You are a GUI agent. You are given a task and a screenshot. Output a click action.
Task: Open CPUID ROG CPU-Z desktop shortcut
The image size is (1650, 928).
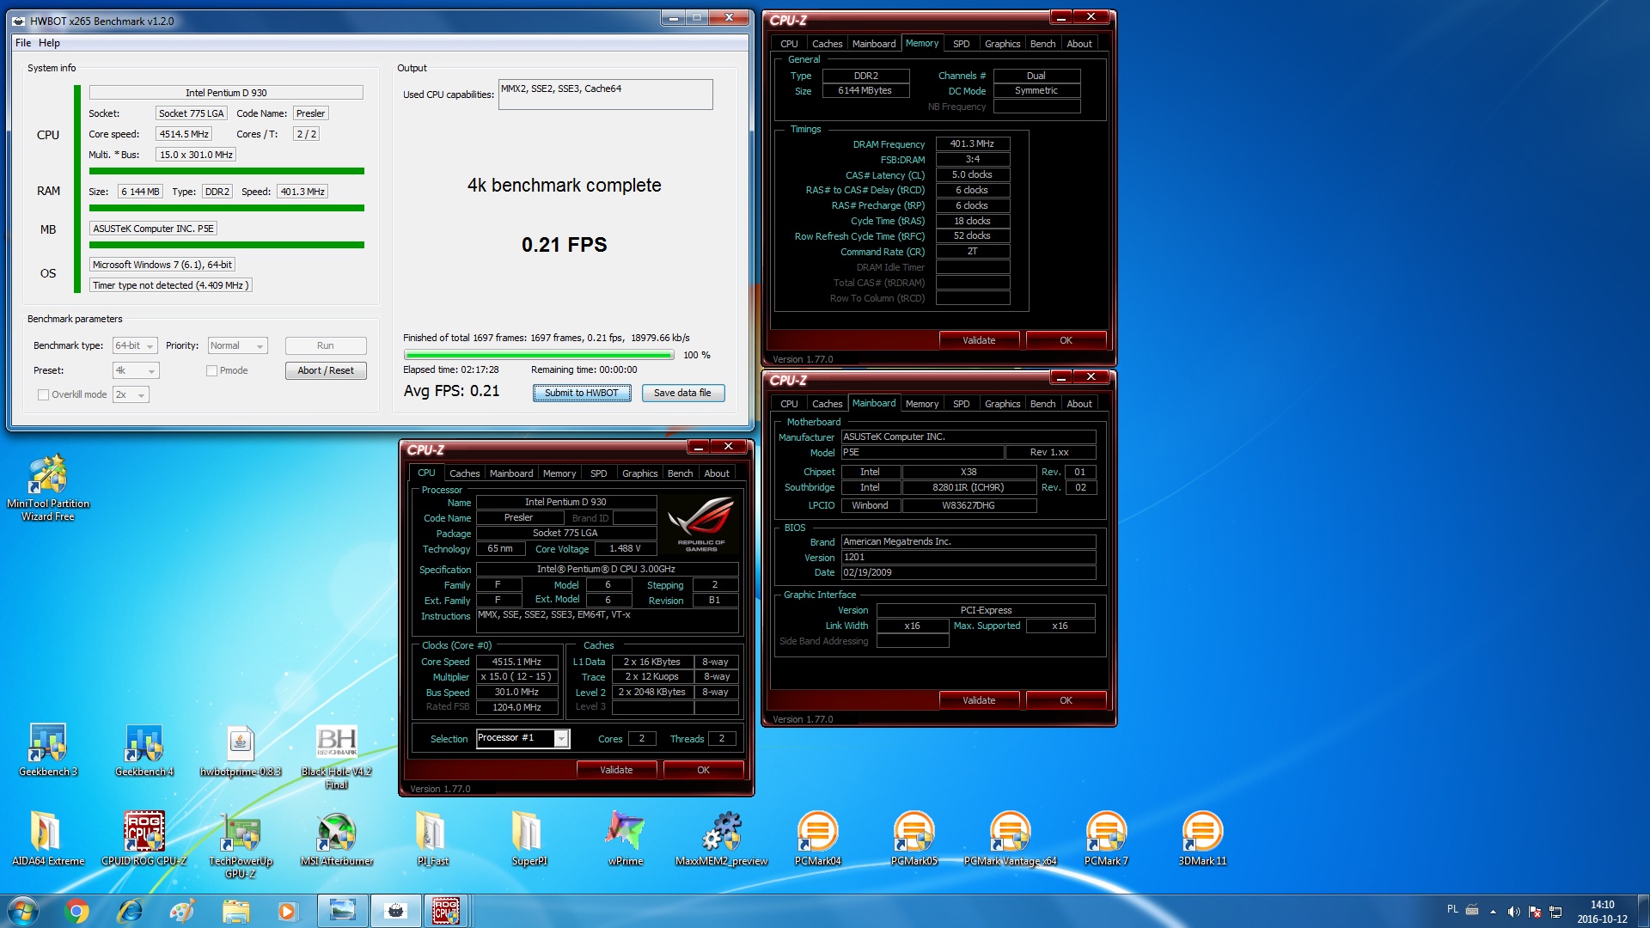click(x=144, y=839)
